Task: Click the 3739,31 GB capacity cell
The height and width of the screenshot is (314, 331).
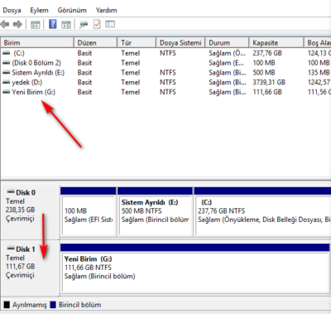Action: coord(269,82)
